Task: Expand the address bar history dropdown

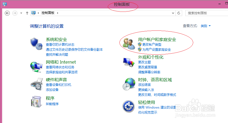Action: 173,13
